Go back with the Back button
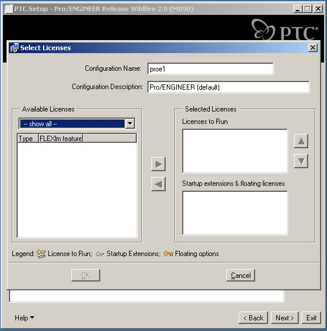 (x=253, y=317)
